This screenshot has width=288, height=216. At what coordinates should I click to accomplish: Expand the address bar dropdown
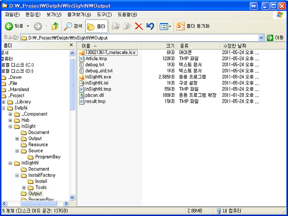click(x=261, y=38)
